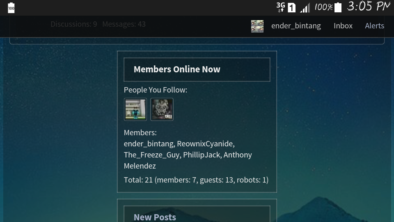Image resolution: width=394 pixels, height=222 pixels.
Task: Tap the battery 100 notification icon
Action: 11,8
